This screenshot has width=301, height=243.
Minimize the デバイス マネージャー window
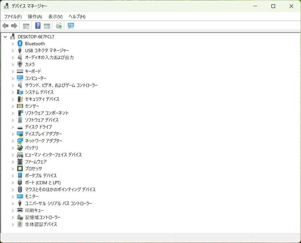(255, 6)
